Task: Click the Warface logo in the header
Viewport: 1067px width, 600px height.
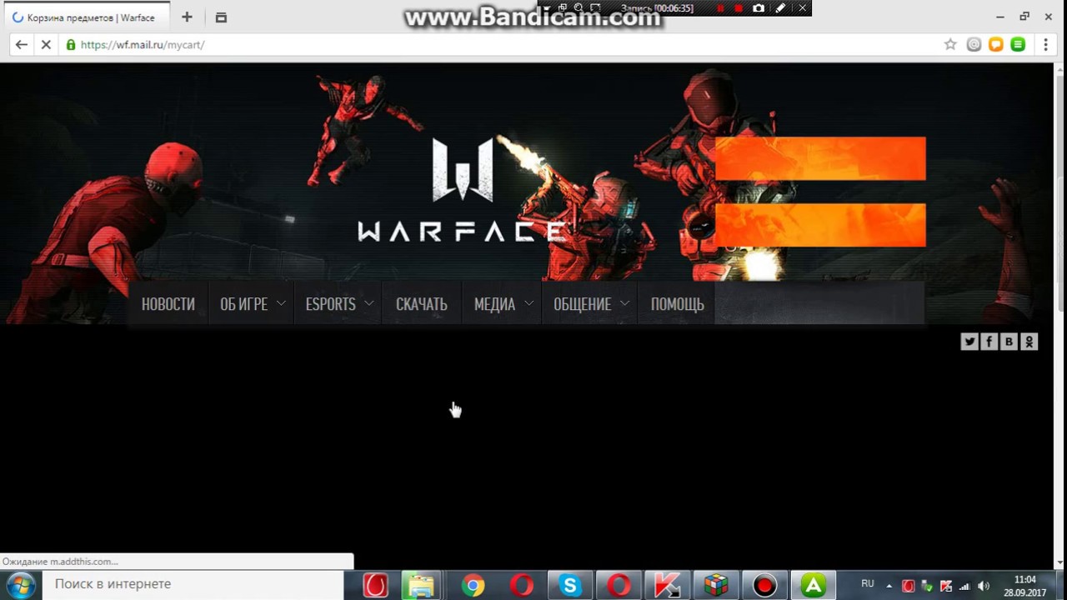Action: (463, 190)
